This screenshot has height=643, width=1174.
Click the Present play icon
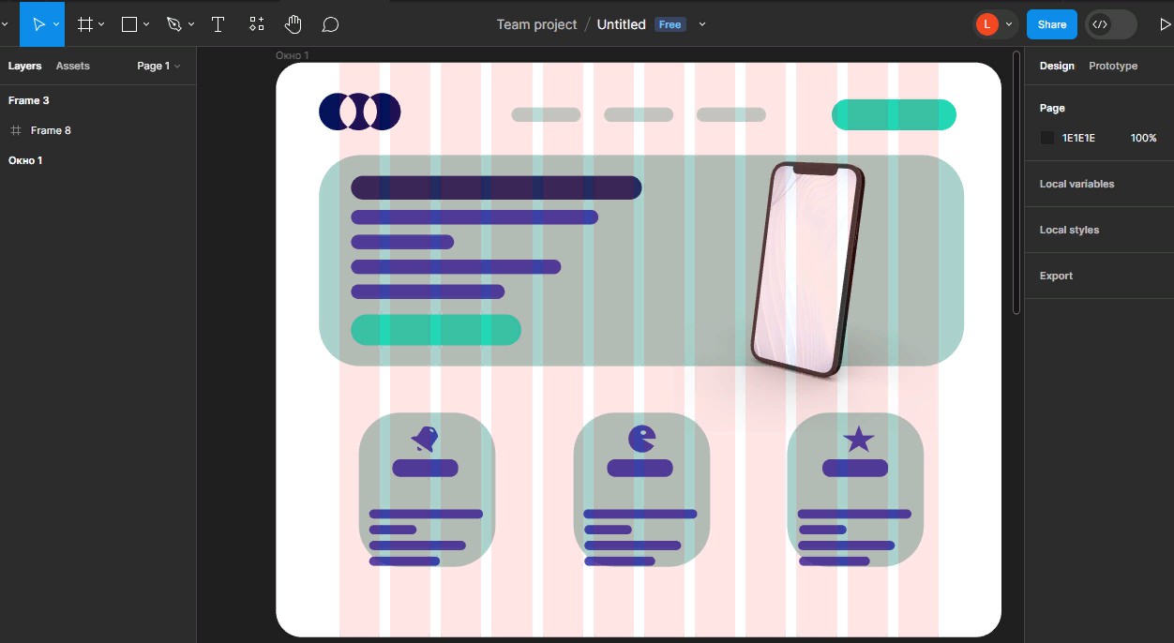point(1166,24)
